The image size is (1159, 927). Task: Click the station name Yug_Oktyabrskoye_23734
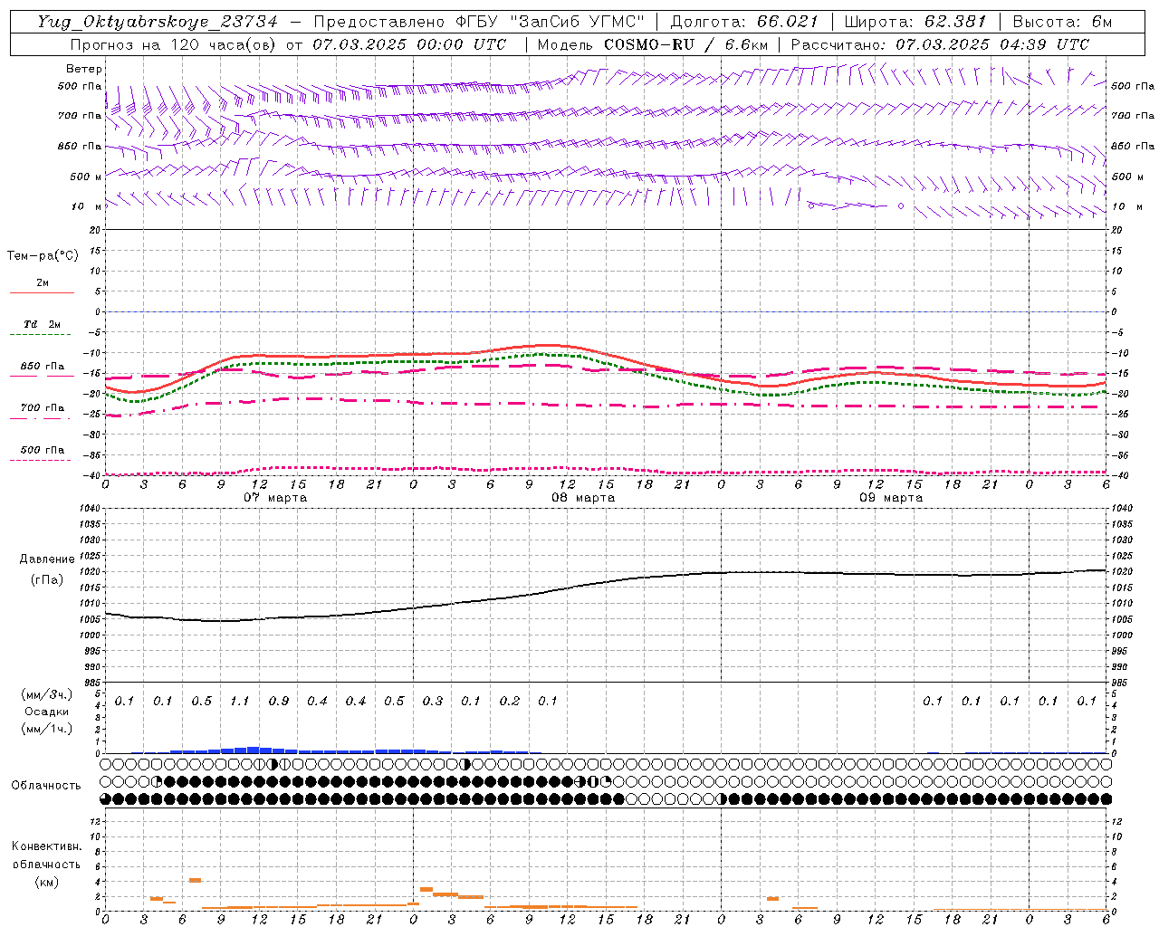158,22
